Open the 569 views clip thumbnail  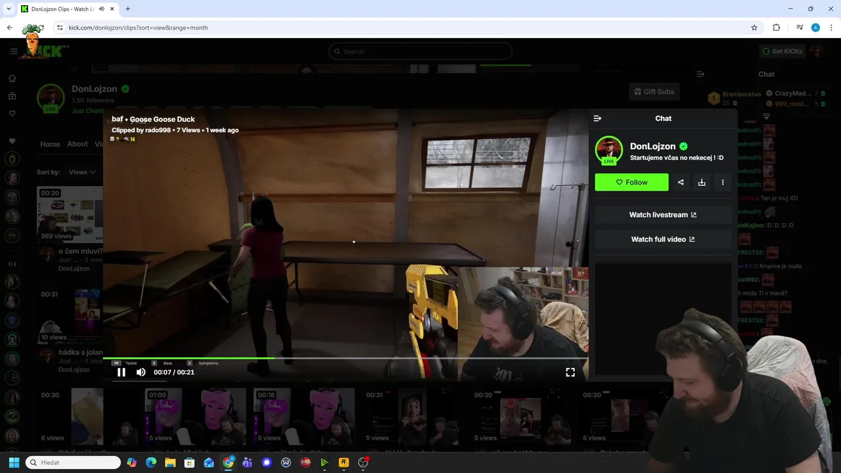point(70,214)
